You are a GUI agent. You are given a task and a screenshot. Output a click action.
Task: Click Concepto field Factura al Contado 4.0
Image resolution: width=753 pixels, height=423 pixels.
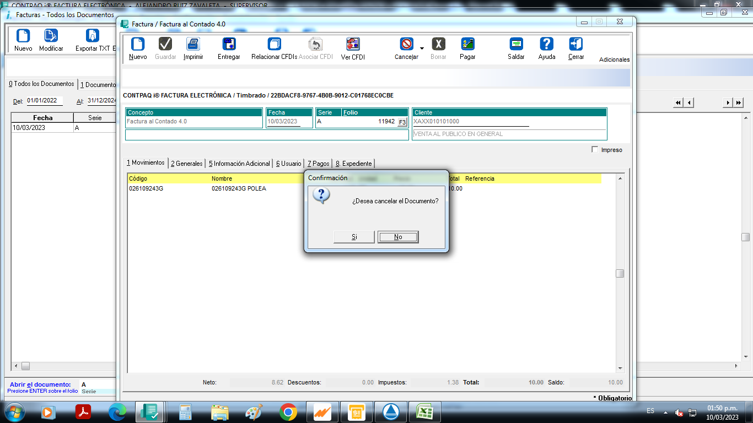coord(194,122)
